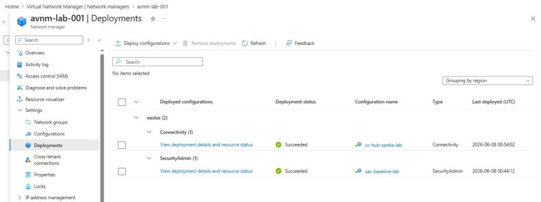This screenshot has width=541, height=202.
Task: Open Network groups menu item
Action: 51,122
